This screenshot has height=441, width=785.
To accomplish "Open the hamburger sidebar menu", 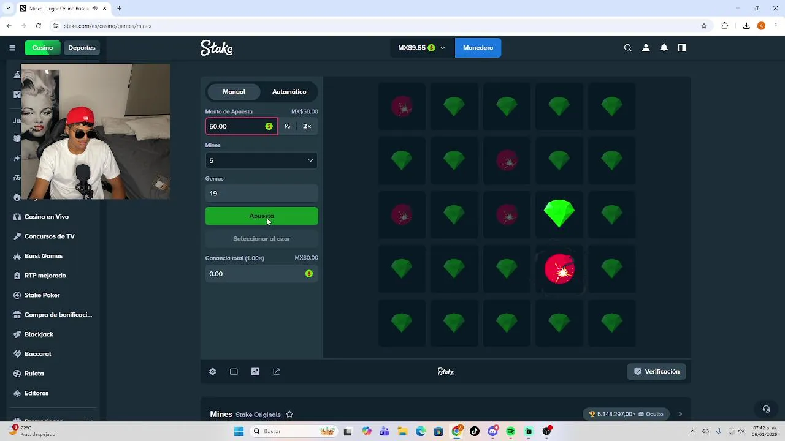I will (x=12, y=48).
